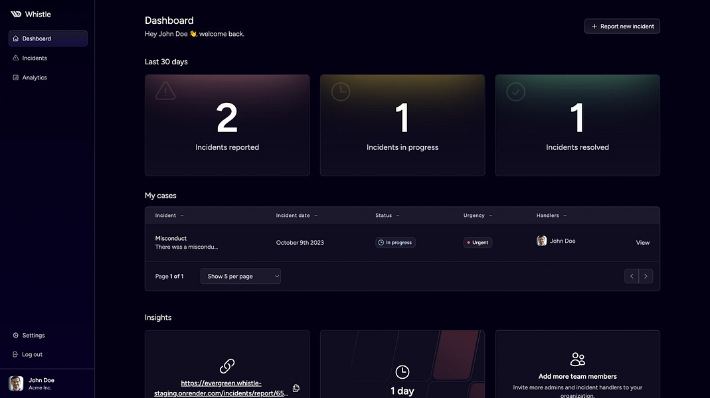Click the Acme Inc. organization label
This screenshot has width=710, height=398.
point(40,387)
